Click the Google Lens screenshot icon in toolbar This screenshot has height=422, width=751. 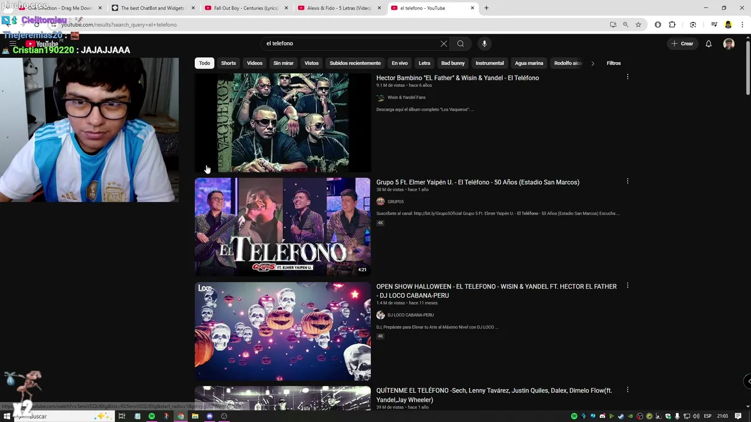coord(693,25)
